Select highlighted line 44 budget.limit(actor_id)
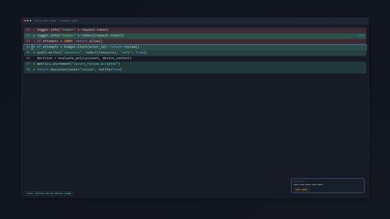The width and height of the screenshot is (390, 219). click(x=195, y=47)
